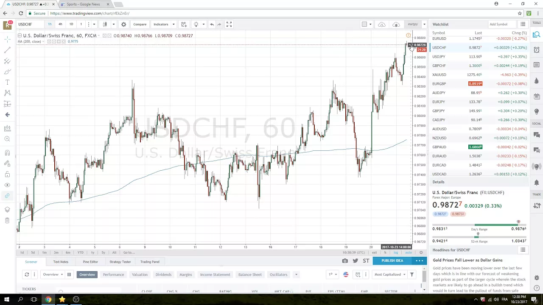Toggle fullscreen chart mode icon
543x305 pixels.
point(229,24)
